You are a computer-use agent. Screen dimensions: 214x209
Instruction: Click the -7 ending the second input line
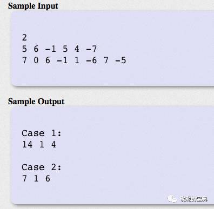click(x=91, y=49)
